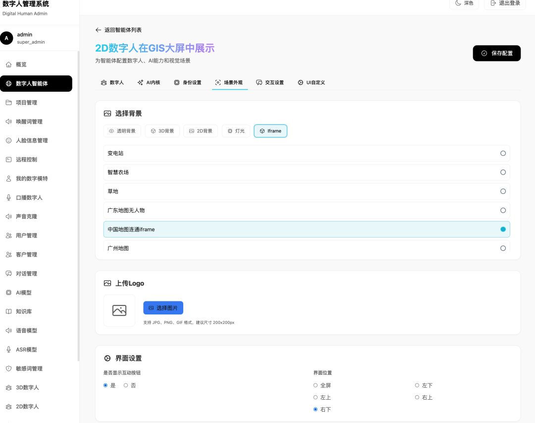Click the speaker icon beside 语音模型
This screenshot has height=423, width=535.
point(9,330)
